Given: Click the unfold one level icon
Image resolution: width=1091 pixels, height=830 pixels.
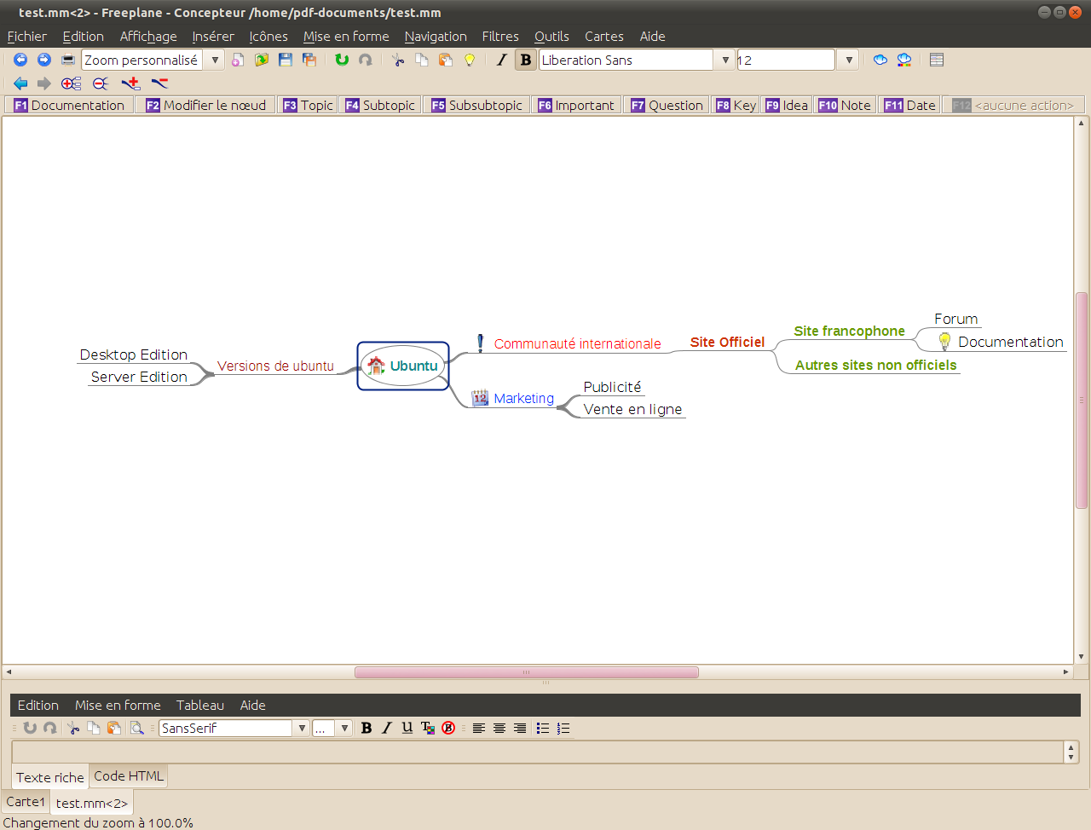Looking at the screenshot, I should (x=72, y=84).
